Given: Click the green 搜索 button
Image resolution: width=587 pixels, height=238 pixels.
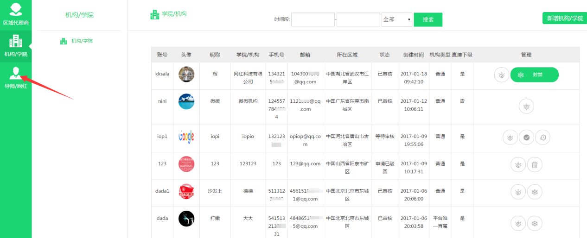Looking at the screenshot, I should (x=428, y=19).
